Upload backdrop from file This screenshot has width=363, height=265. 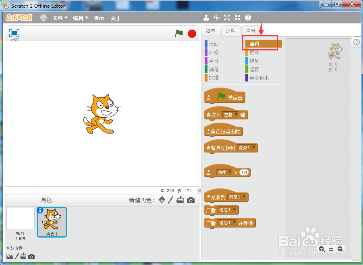23,256
